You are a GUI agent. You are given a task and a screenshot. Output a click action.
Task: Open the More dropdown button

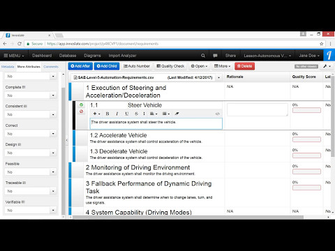point(222,66)
